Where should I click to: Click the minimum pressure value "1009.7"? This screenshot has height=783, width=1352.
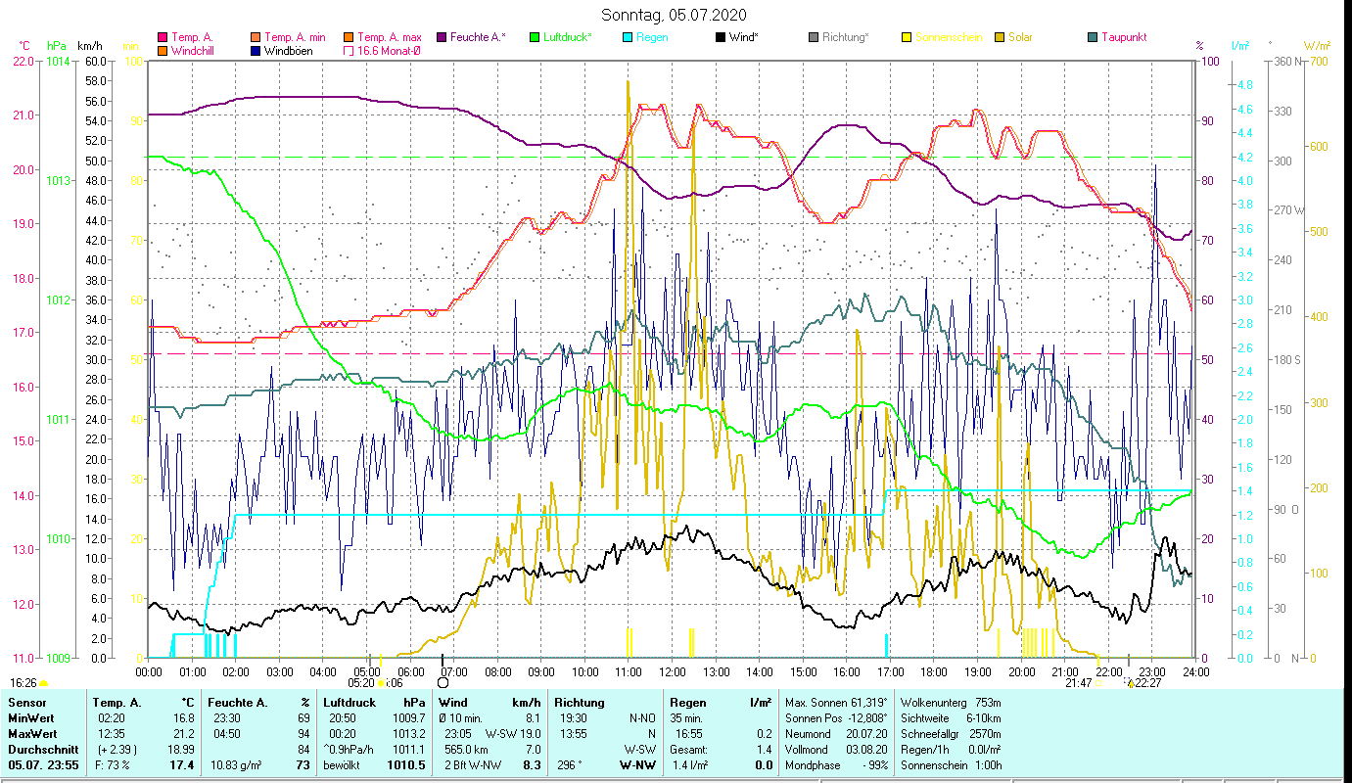pyautogui.click(x=409, y=718)
